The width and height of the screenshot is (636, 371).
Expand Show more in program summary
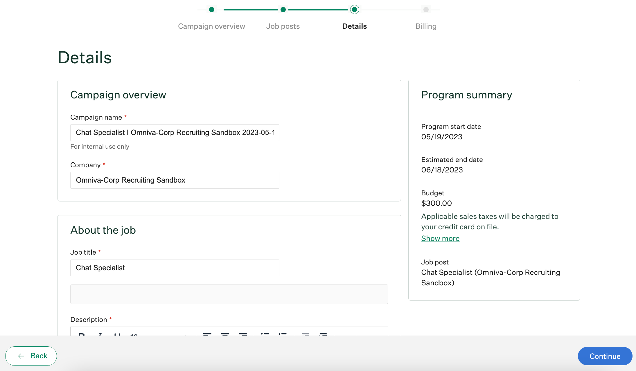(x=440, y=238)
